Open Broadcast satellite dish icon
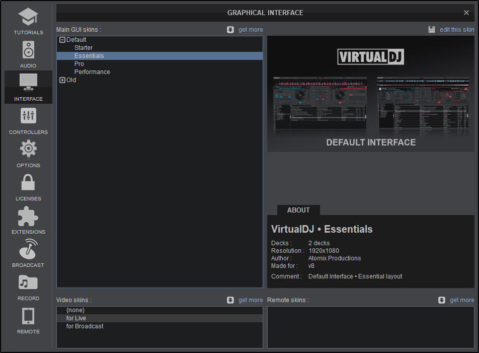479x353 pixels. coord(28,249)
